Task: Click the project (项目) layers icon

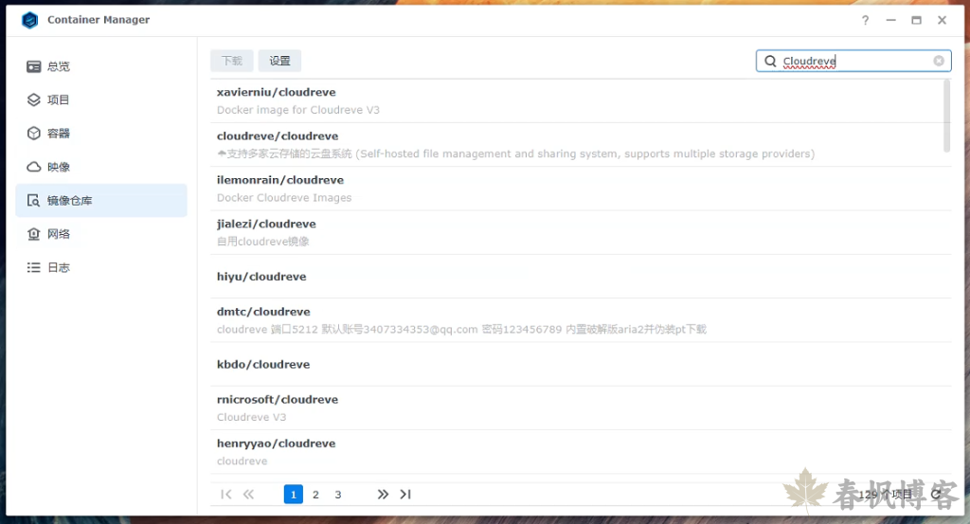Action: [x=33, y=99]
